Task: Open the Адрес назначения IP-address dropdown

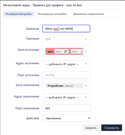Action: click(x=66, y=97)
